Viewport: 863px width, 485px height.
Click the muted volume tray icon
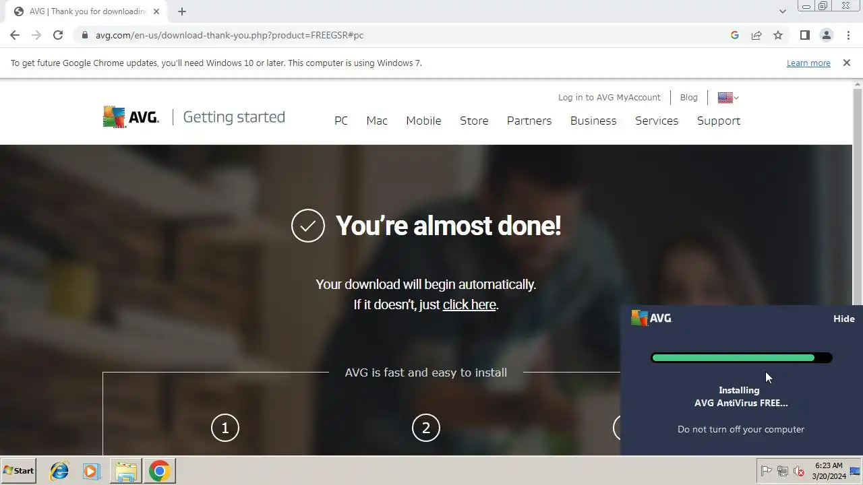[799, 471]
